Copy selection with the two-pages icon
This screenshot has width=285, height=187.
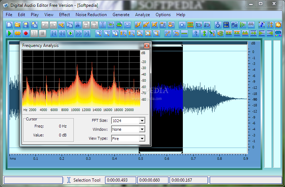point(70,25)
